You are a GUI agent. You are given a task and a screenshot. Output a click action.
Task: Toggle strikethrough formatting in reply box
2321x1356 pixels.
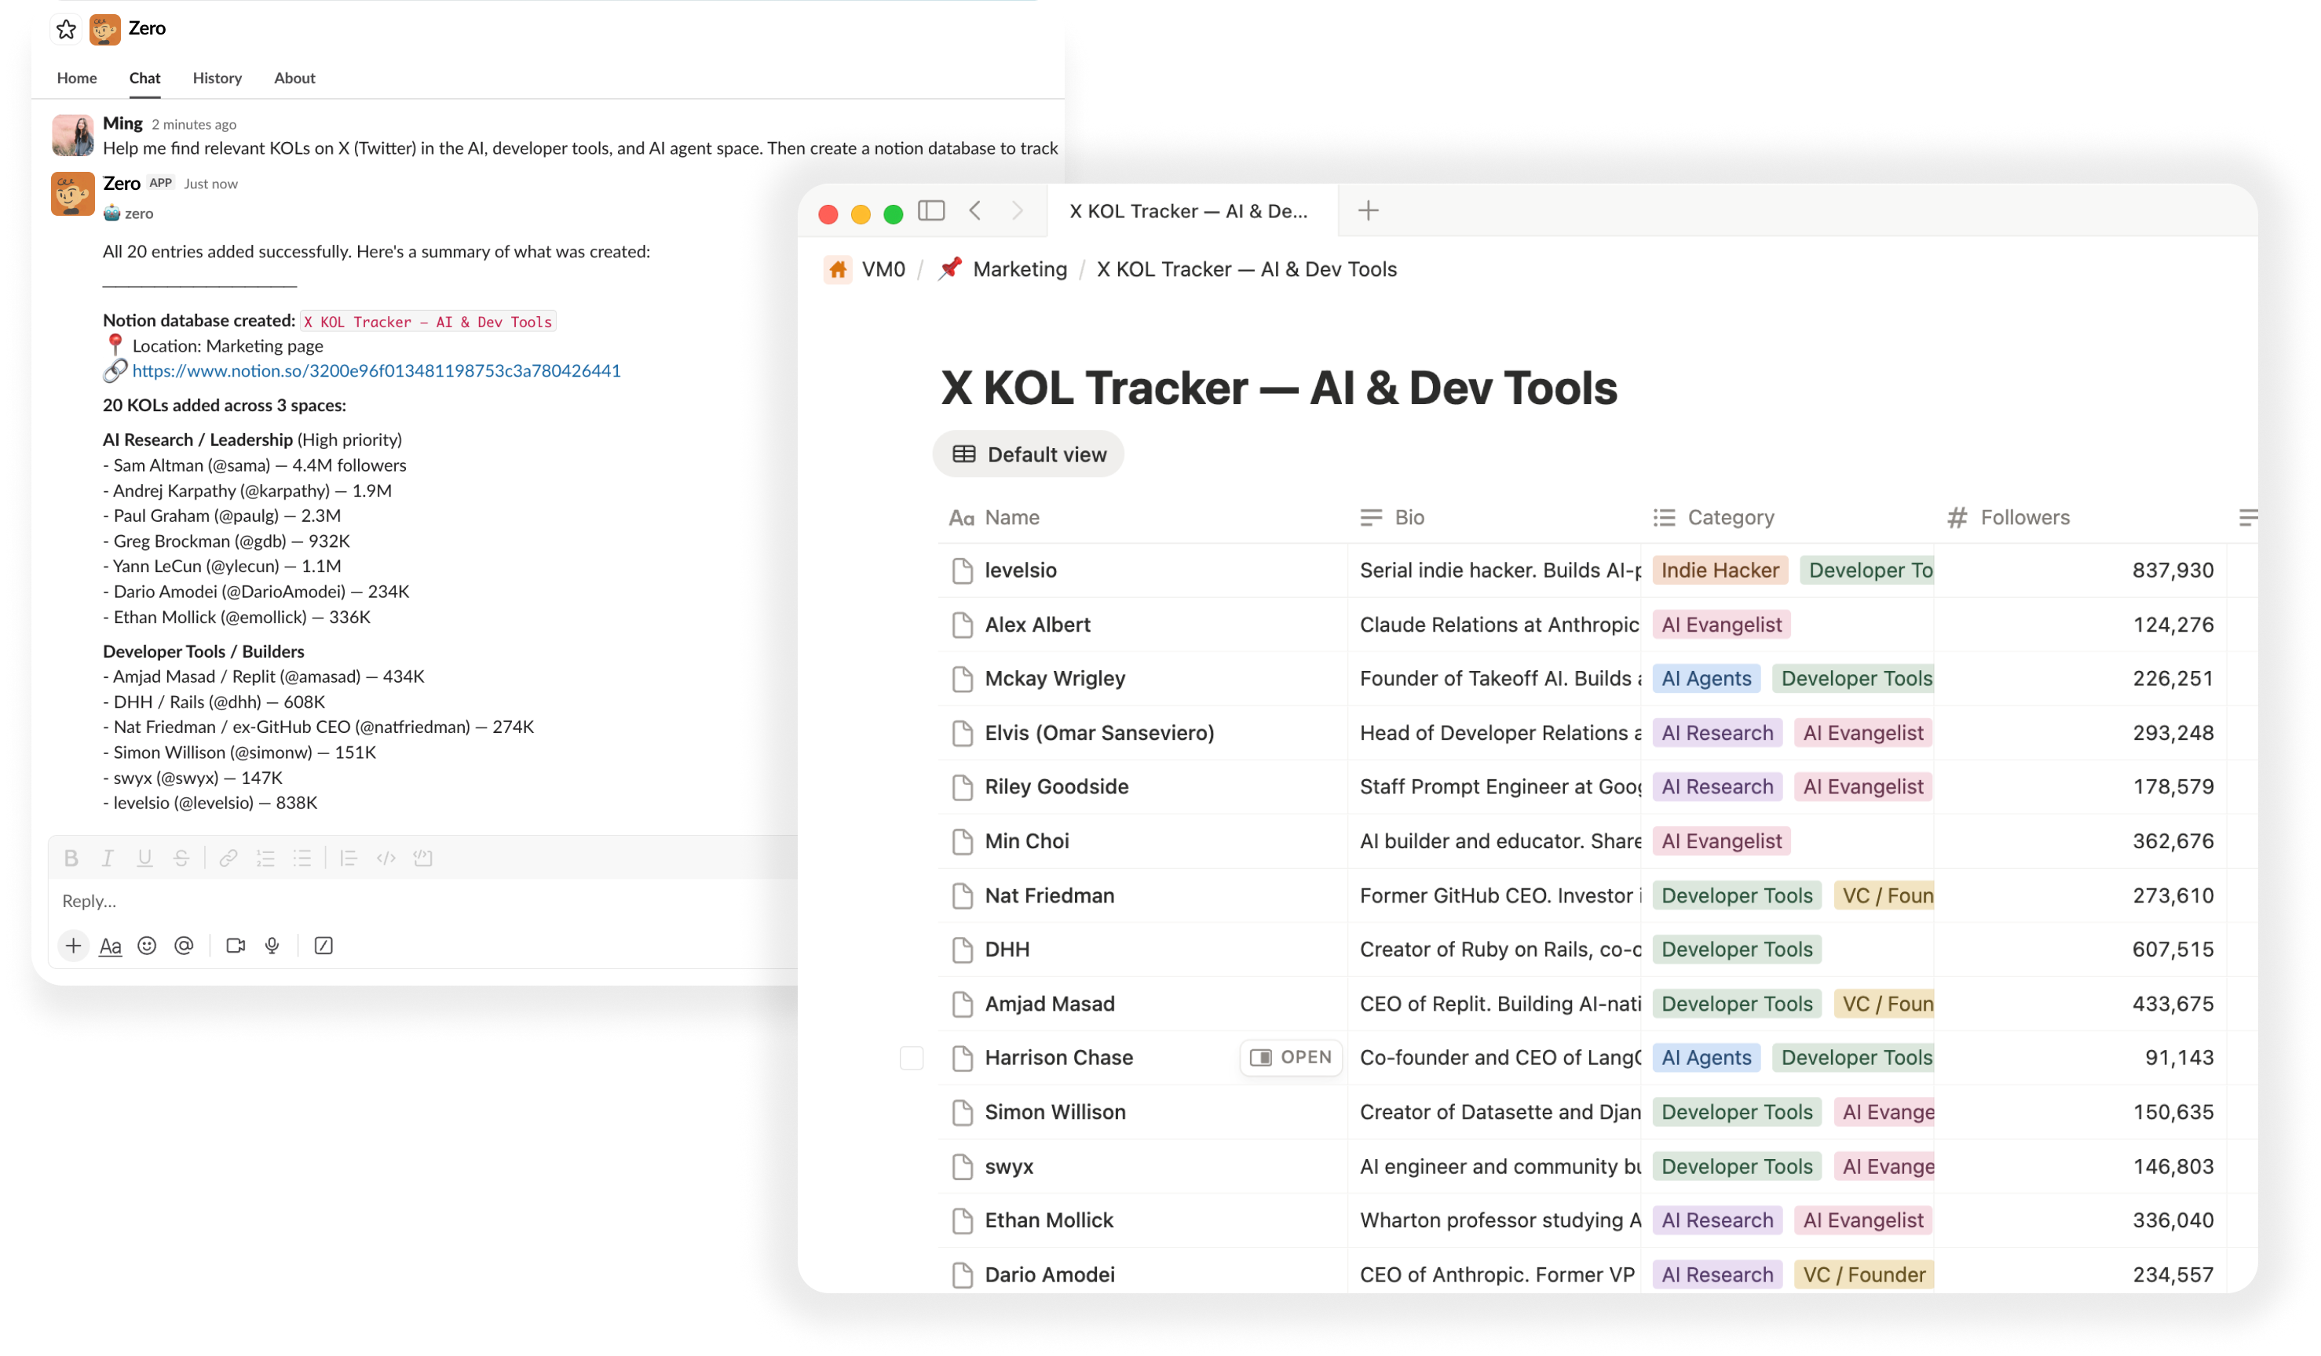[x=181, y=858]
